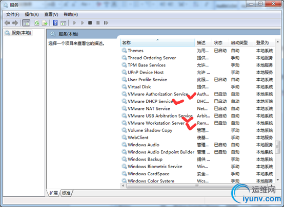Click the 服务 window title icon

coord(6,5)
